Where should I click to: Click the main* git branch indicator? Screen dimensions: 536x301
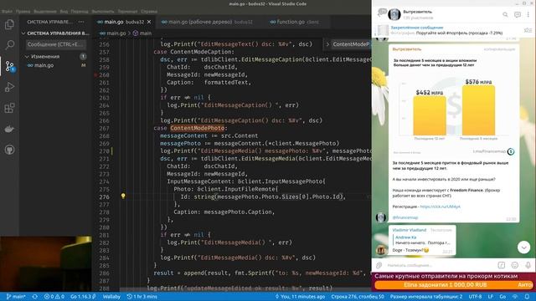click(16, 297)
